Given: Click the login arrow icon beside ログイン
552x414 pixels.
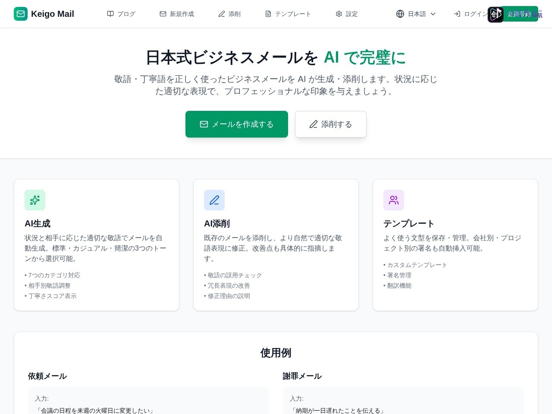Looking at the screenshot, I should point(457,14).
